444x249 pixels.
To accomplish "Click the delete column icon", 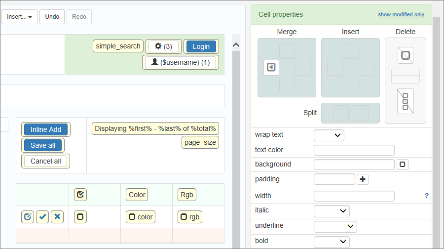I will click(x=405, y=101).
